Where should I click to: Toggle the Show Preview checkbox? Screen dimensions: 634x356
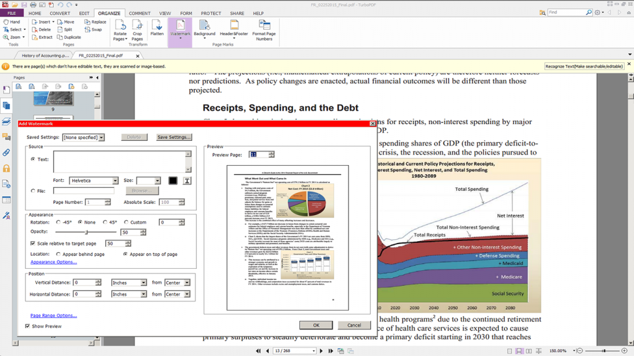(x=27, y=326)
